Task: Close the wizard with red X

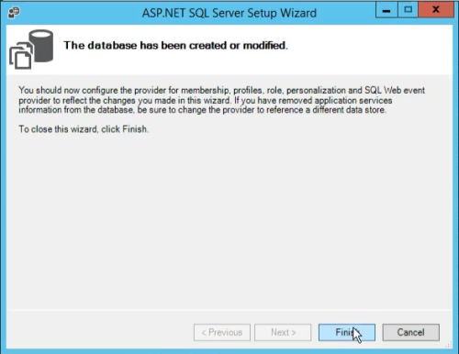Action: (x=436, y=10)
